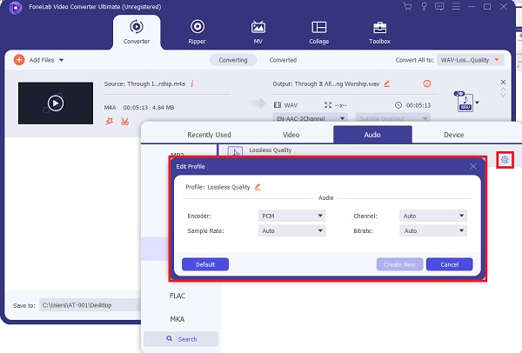Remove the file from the list
Image resolution: width=522 pixels, height=353 pixels.
(503, 82)
